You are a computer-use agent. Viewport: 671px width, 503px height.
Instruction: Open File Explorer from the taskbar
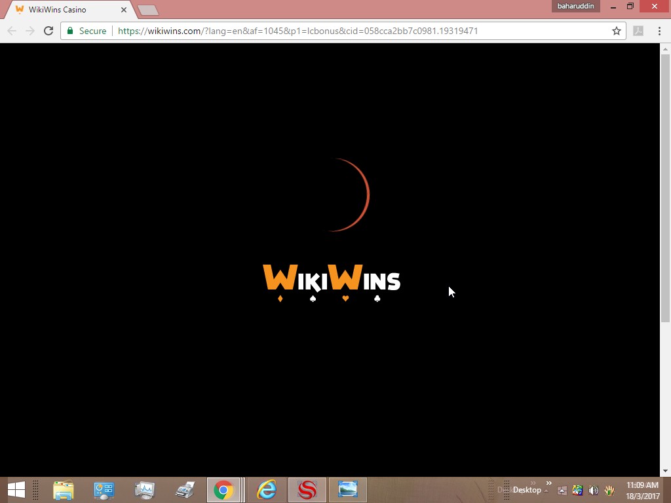coord(64,489)
